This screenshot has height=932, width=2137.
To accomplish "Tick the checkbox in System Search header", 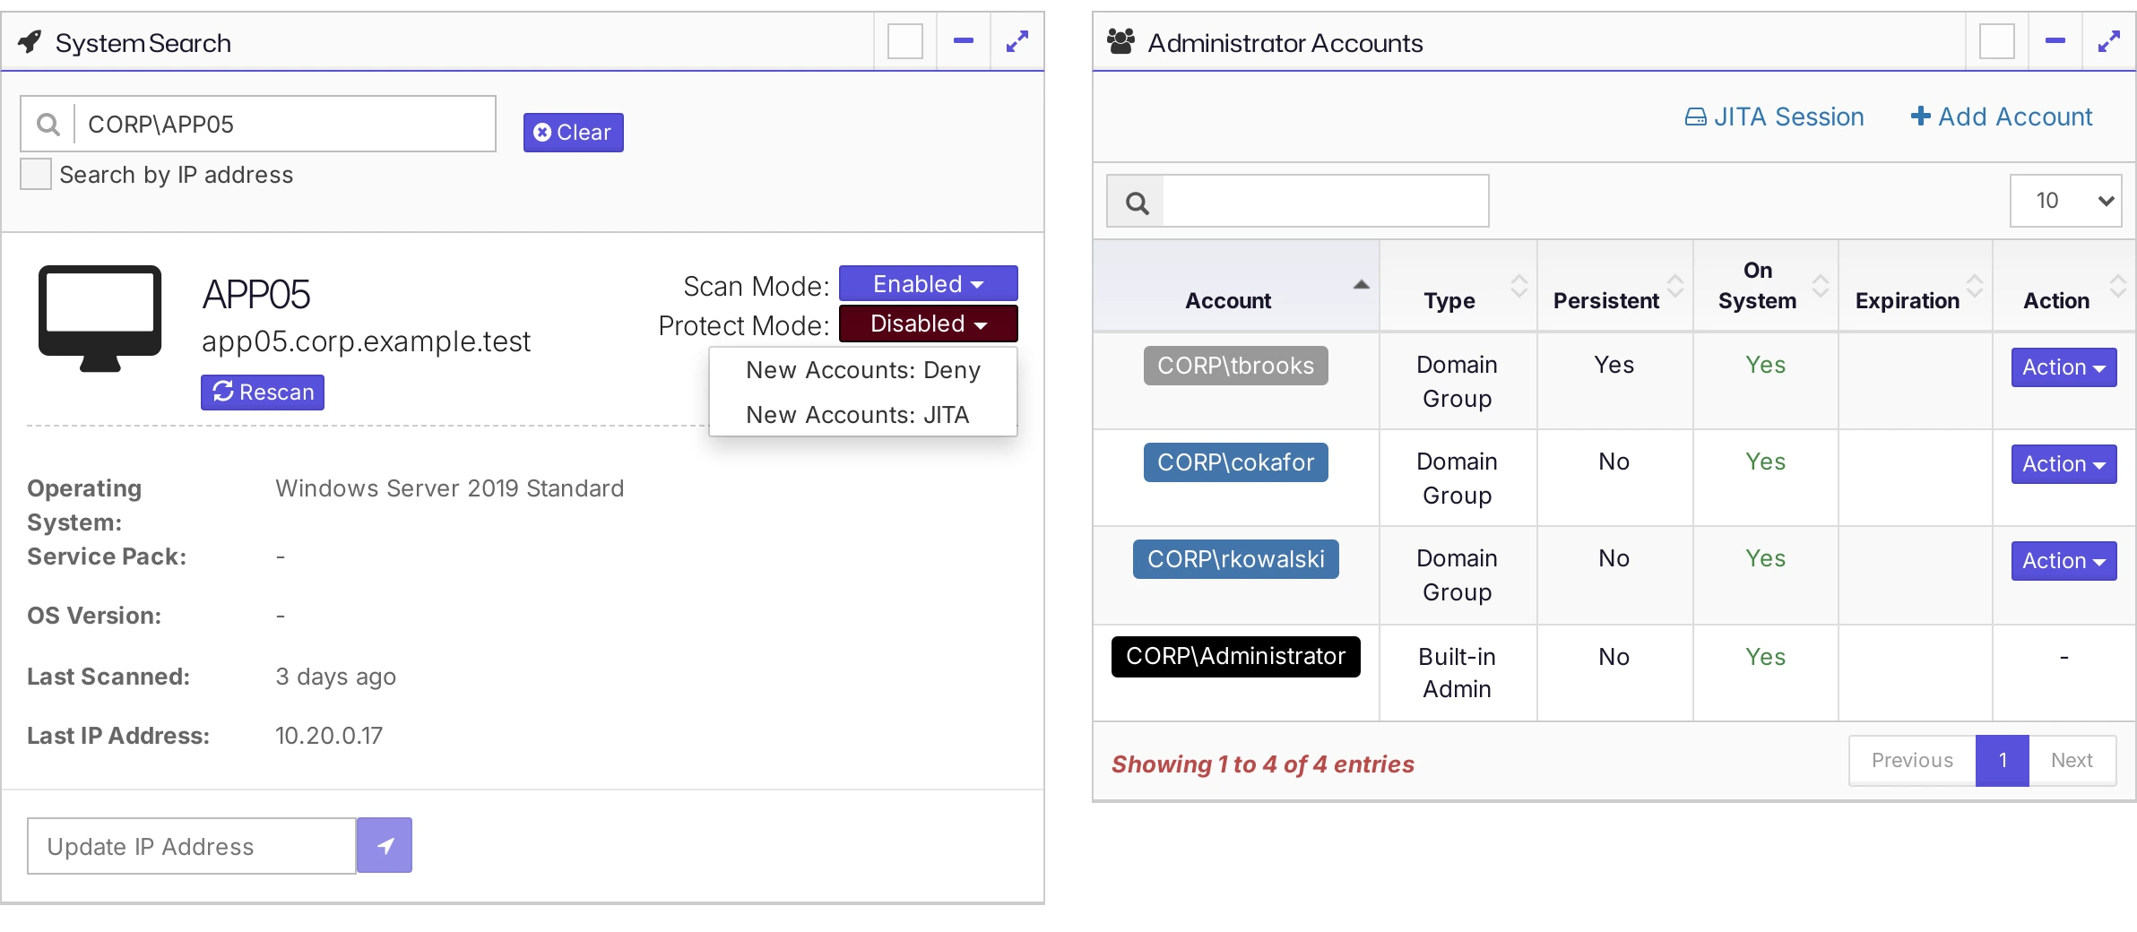I will tap(905, 41).
